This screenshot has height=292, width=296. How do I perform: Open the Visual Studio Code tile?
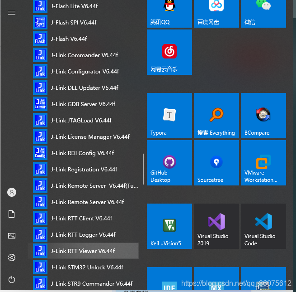click(x=263, y=226)
